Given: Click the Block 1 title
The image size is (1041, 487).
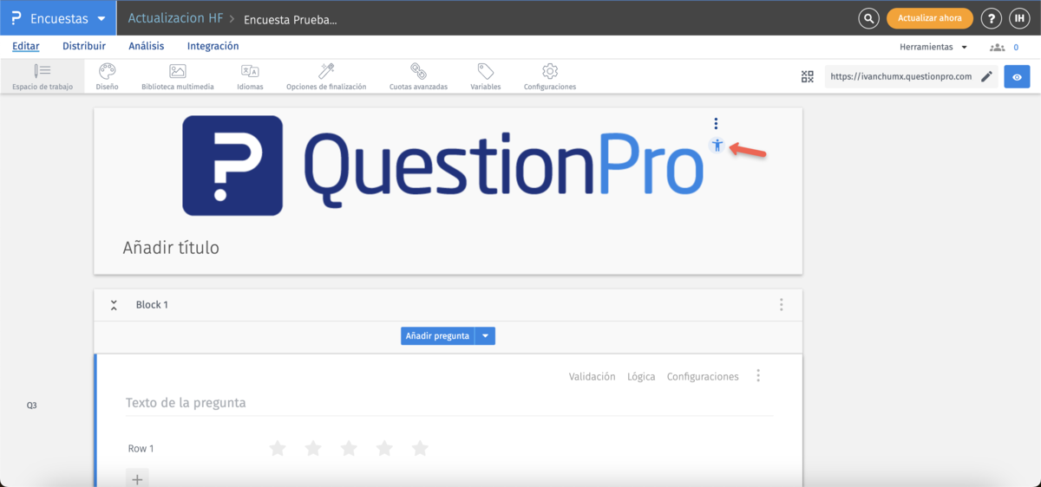Looking at the screenshot, I should pyautogui.click(x=152, y=305).
